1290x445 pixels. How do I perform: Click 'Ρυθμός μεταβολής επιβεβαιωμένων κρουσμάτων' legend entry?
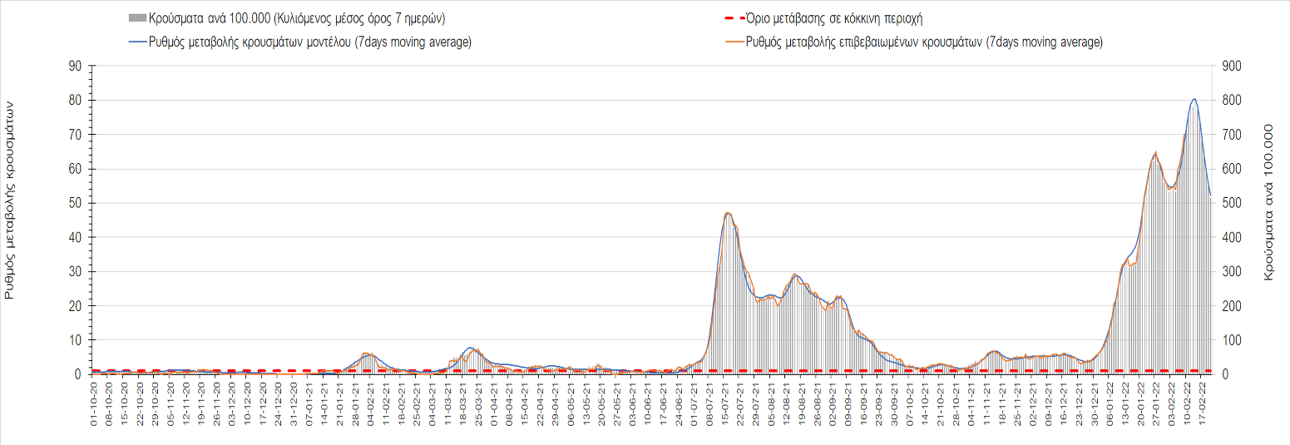(x=925, y=42)
